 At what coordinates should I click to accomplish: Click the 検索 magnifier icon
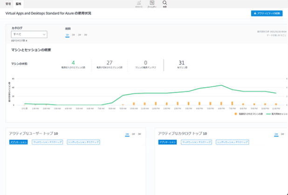[x=165, y=4]
